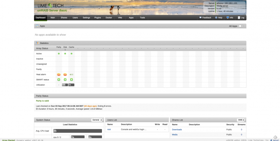
Task: Click the Info monitor icon
Action: (x=228, y=18)
